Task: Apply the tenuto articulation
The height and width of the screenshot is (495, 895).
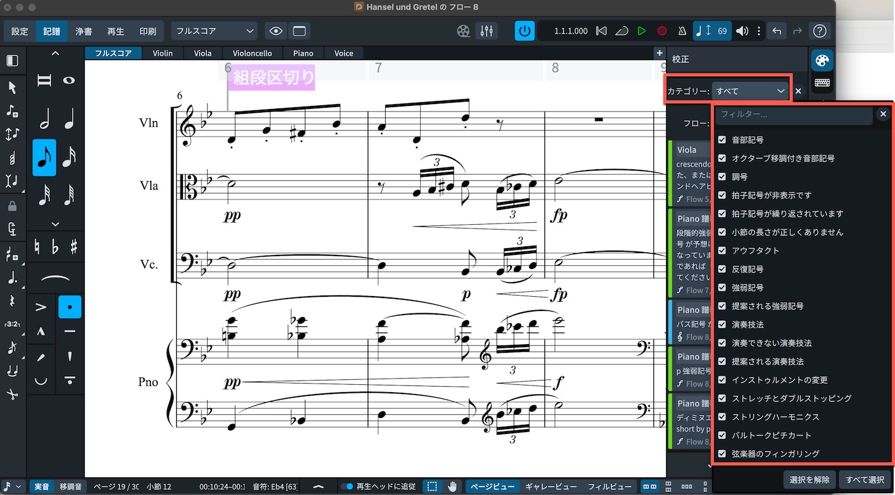Action: (70, 331)
